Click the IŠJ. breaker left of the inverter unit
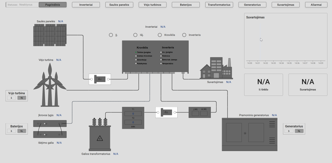This screenshot has height=163, width=332. point(100,79)
